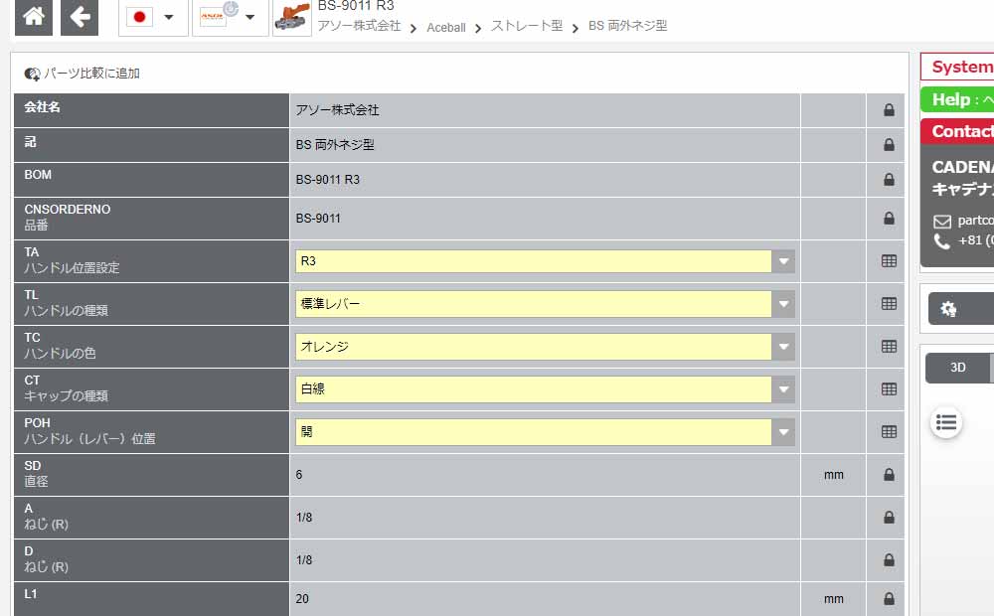Click BS-9011 R3 value in BOM row
994x616 pixels.
pos(328,180)
